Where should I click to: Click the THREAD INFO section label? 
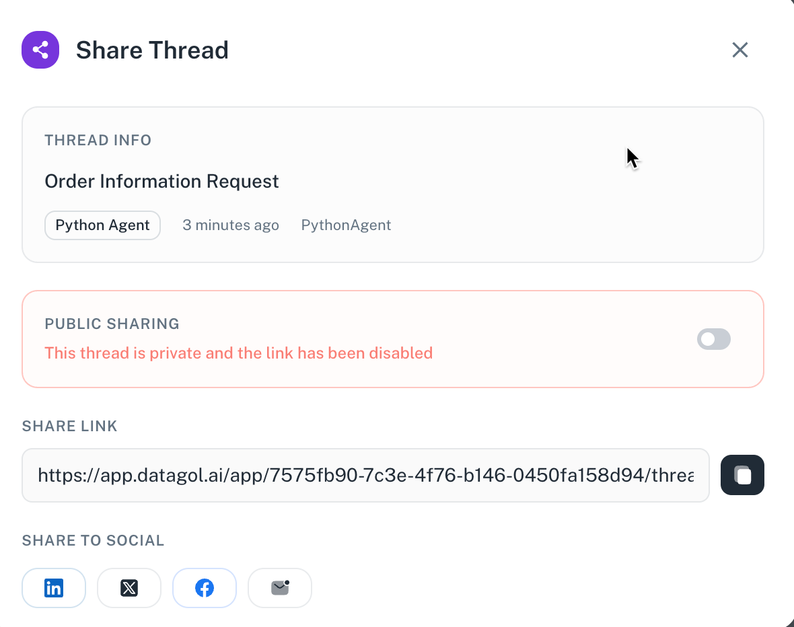[98, 141]
